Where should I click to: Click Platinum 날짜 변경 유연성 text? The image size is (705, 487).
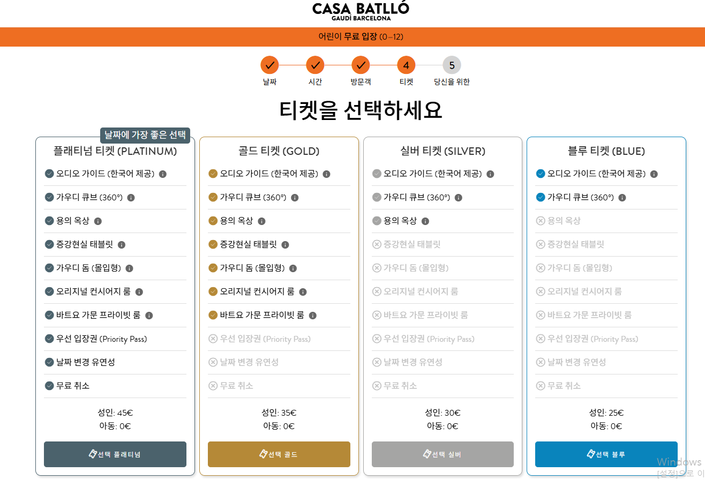pyautogui.click(x=86, y=362)
